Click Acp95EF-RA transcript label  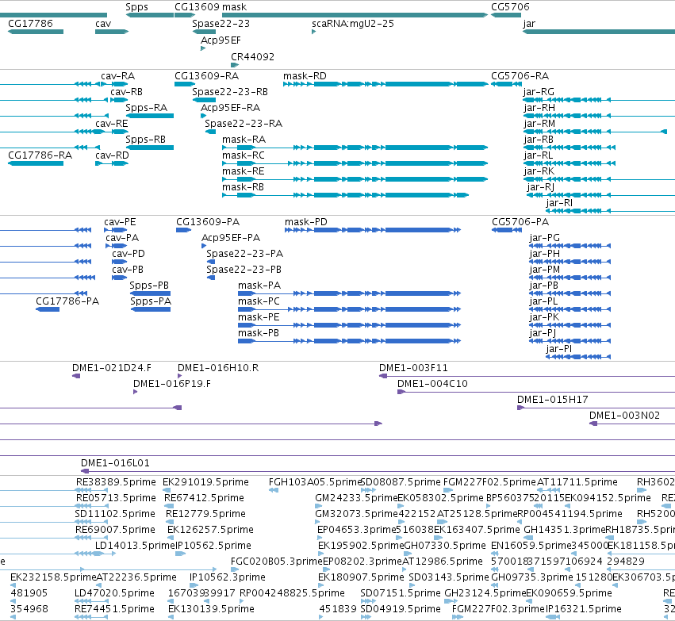pyautogui.click(x=230, y=108)
